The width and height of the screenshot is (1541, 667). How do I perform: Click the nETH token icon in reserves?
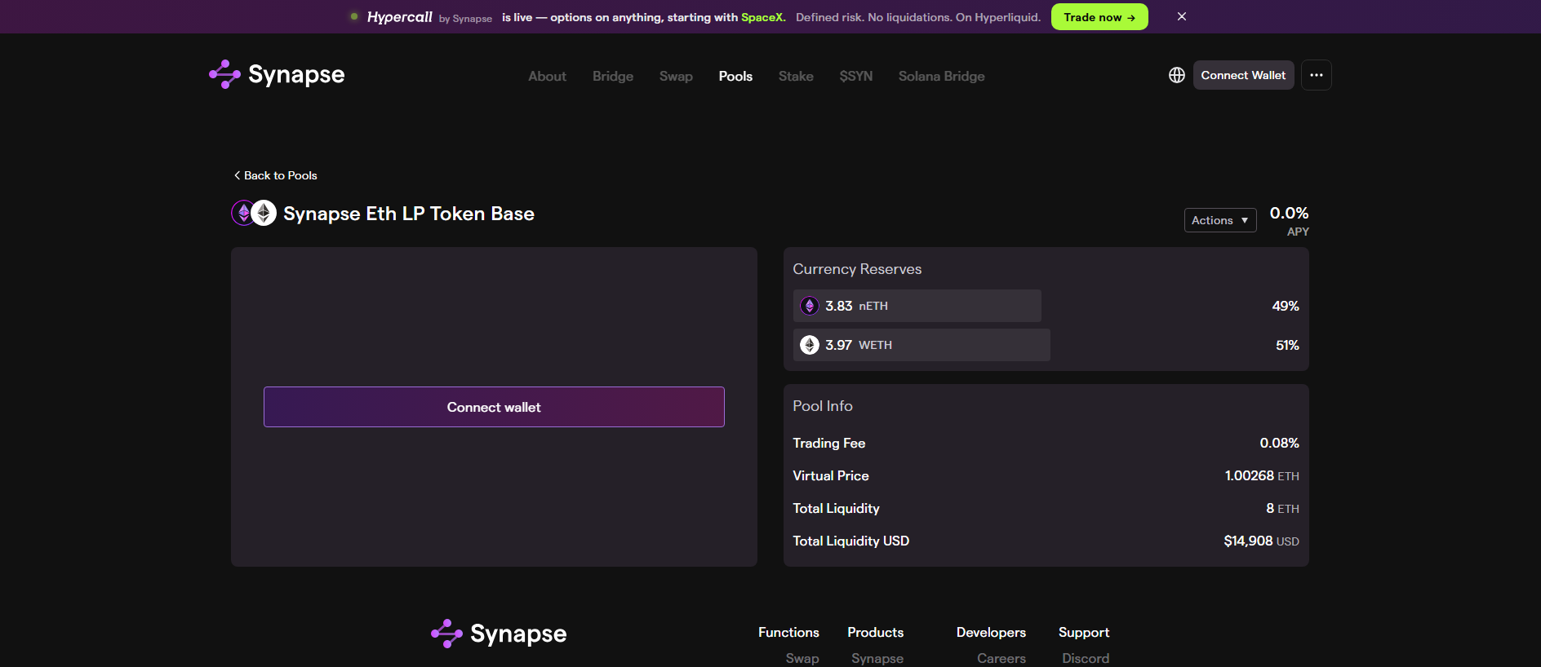click(809, 306)
